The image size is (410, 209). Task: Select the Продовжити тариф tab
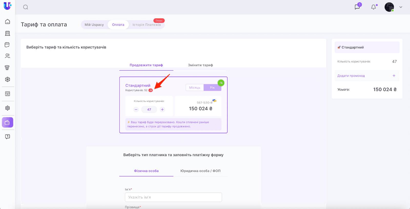146,65
